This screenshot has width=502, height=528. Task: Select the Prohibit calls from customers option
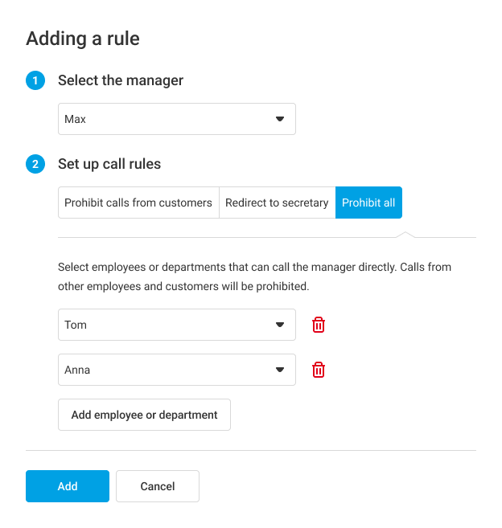pyautogui.click(x=138, y=203)
